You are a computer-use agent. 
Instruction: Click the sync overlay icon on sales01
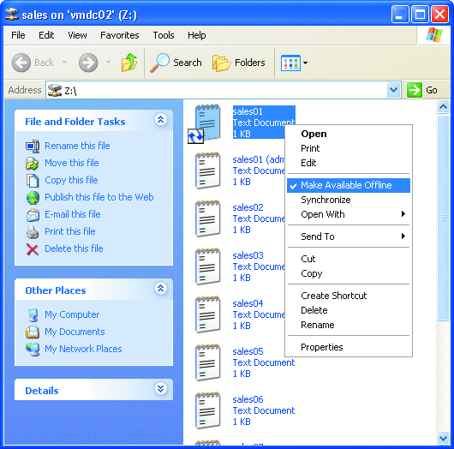195,136
